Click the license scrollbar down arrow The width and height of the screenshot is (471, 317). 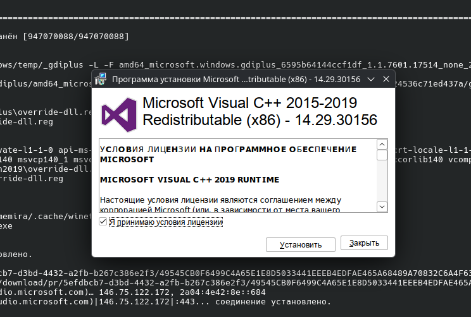point(382,206)
